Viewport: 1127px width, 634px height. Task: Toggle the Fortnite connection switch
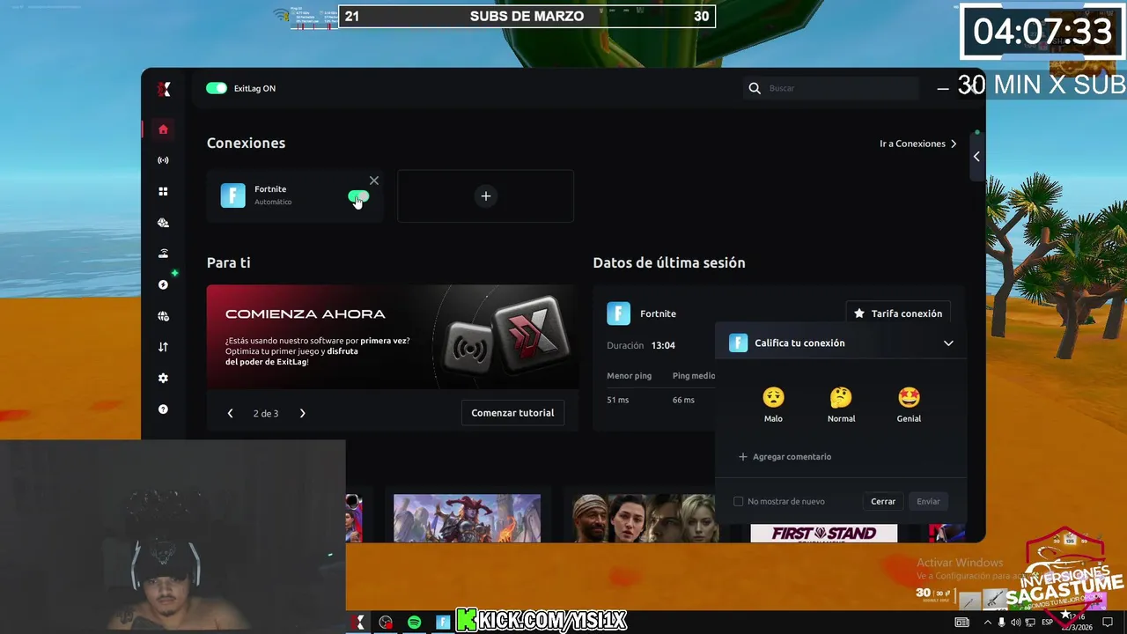point(358,196)
